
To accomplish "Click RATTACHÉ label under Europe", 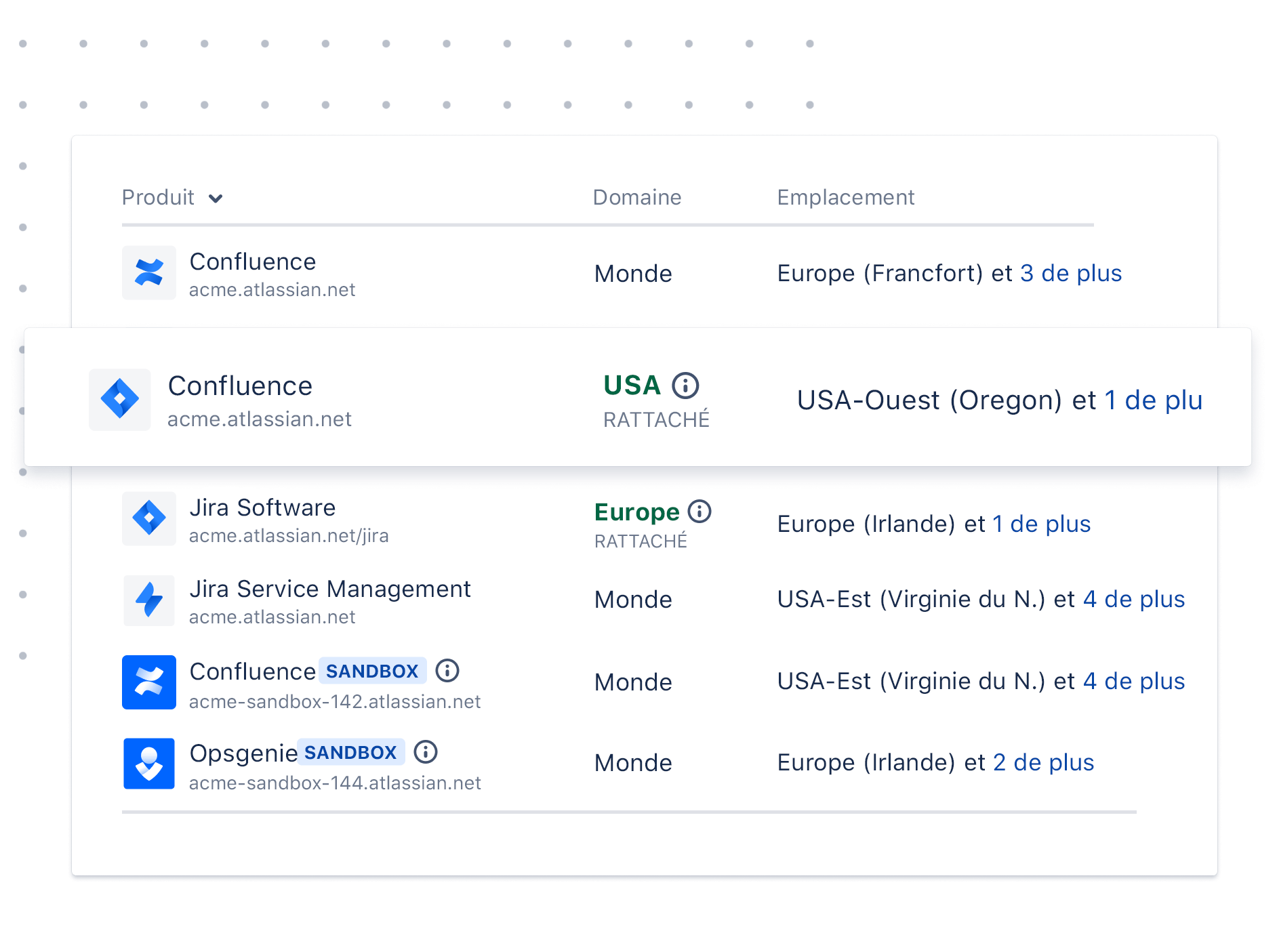I will click(641, 541).
